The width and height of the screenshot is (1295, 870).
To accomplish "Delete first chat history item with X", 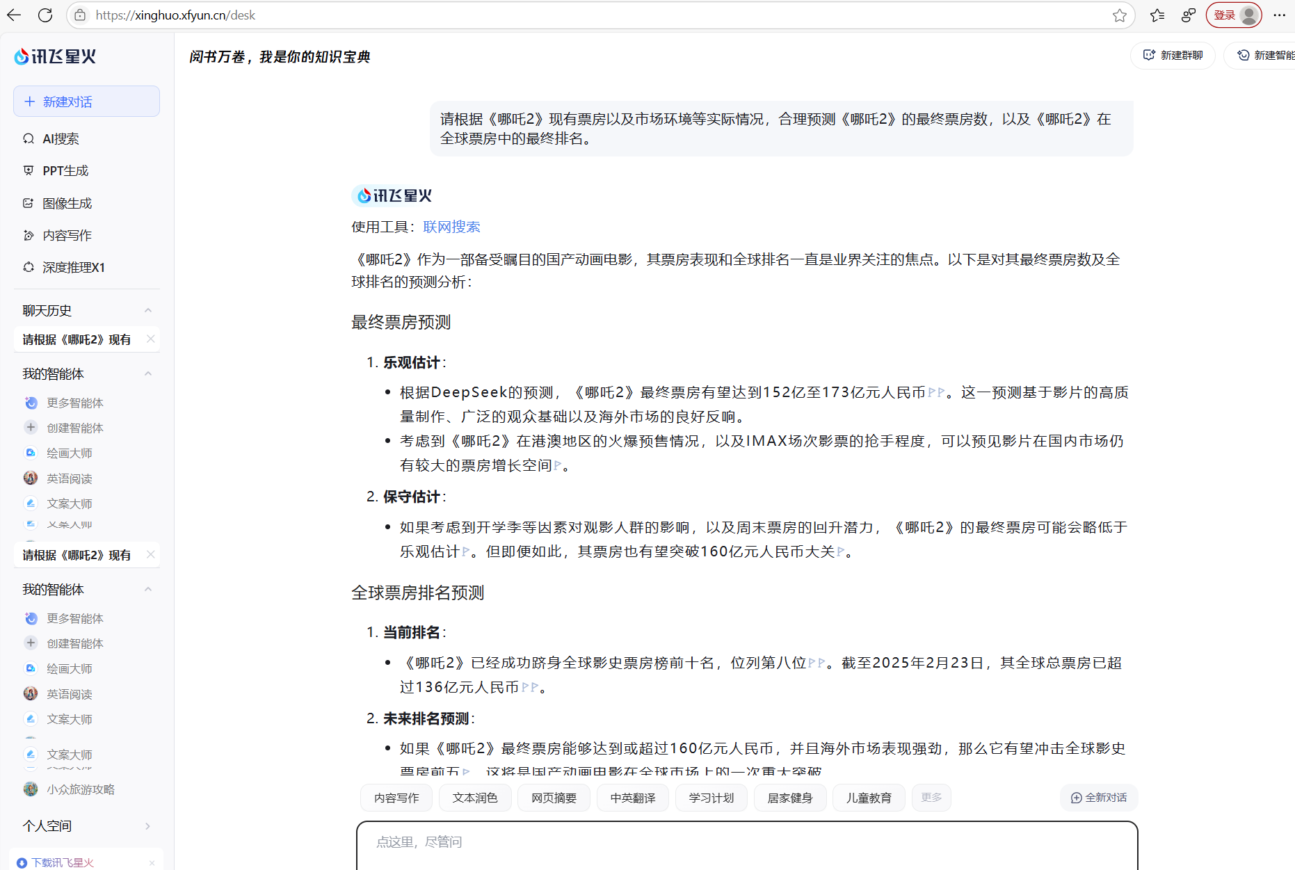I will [150, 339].
